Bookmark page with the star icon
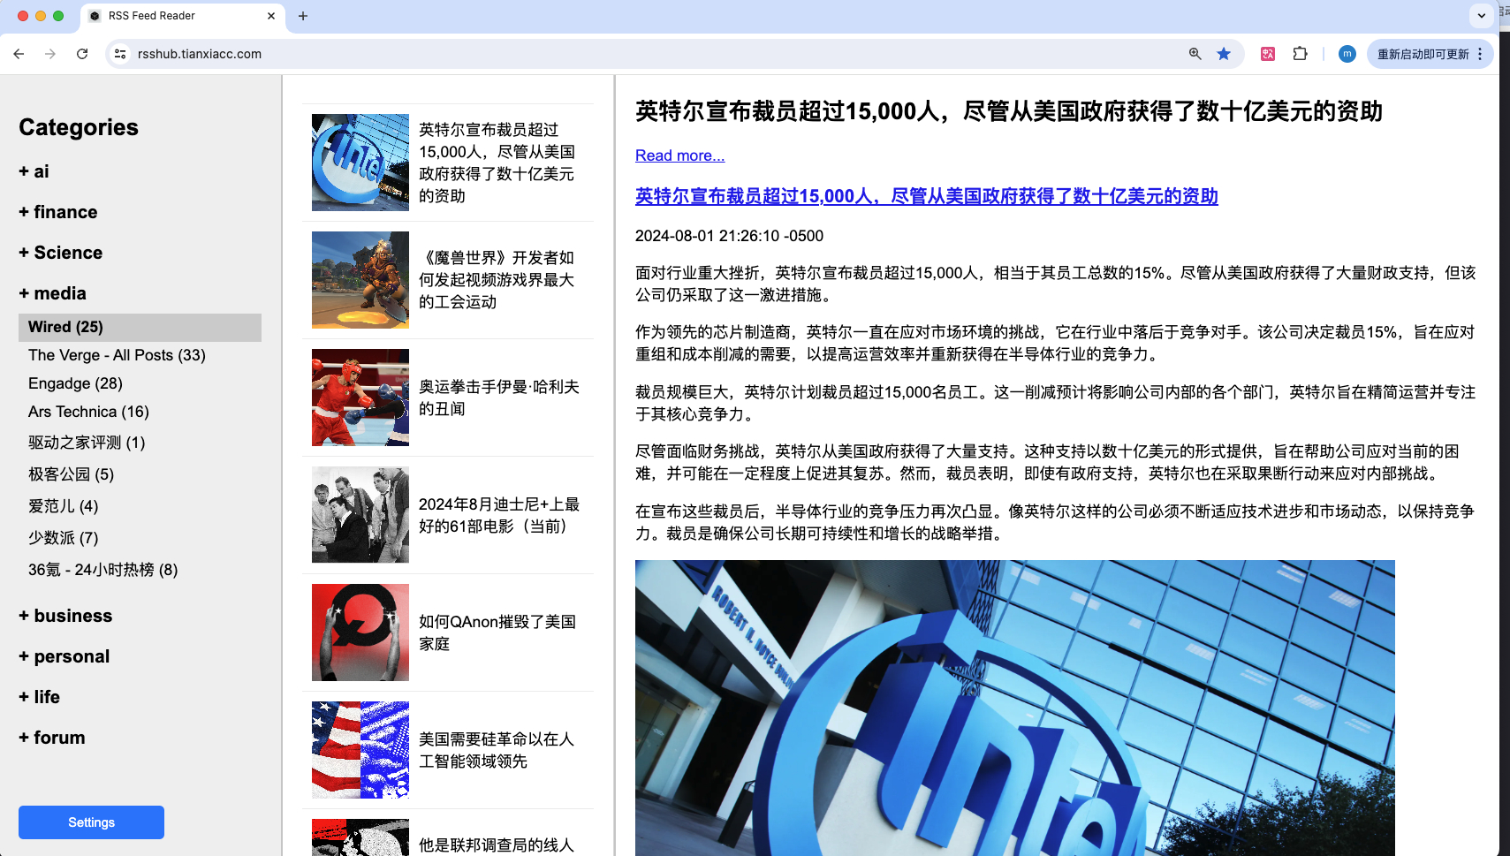Viewport: 1510px width, 856px height. click(1224, 54)
